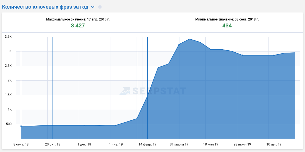
Task: Select the data point at 31 марта 19
Action: click(x=179, y=44)
